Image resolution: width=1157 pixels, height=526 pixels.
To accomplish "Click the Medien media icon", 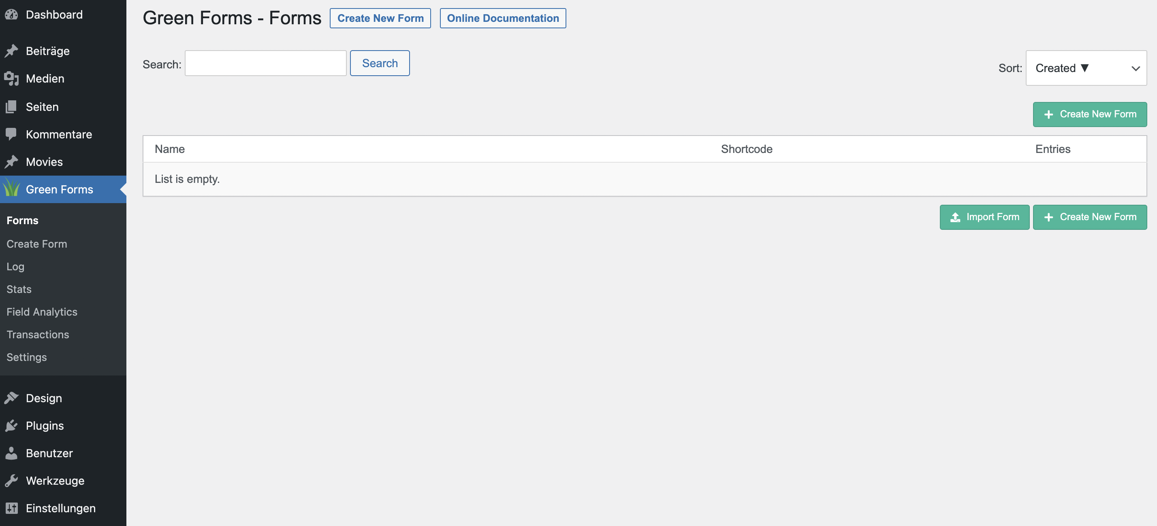I will pyautogui.click(x=11, y=78).
